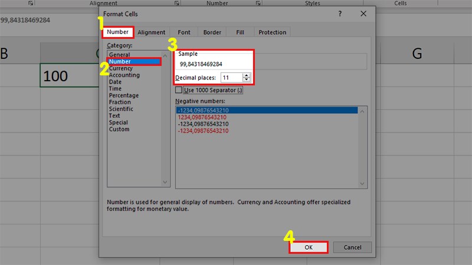
Task: Decrease decimal places with down arrow
Action: point(247,79)
